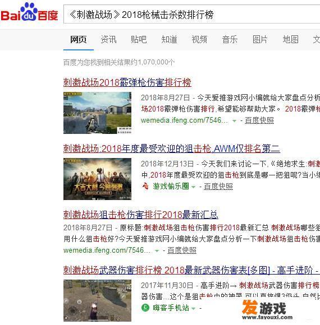Screen dimensions: 320x325
Task: Open the 知道 tab
Action: (x=169, y=39)
